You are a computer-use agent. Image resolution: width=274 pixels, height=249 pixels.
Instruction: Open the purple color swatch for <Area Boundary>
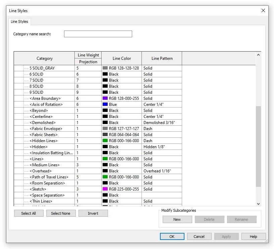(105, 98)
